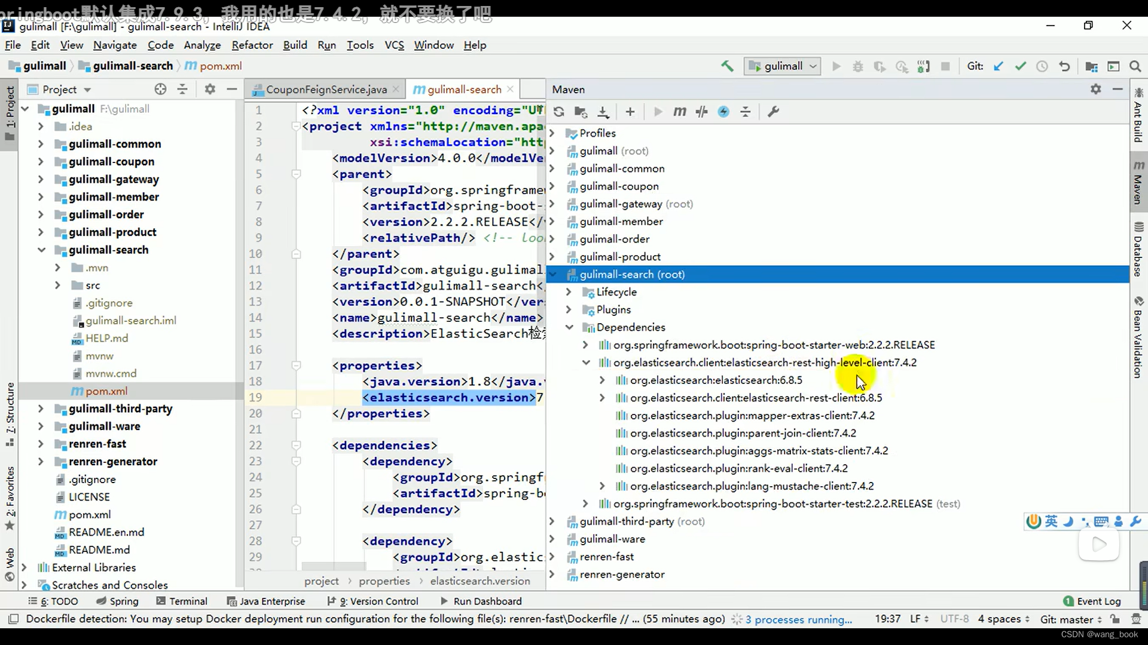
Task: Open Maven settings wrench icon
Action: (x=773, y=112)
